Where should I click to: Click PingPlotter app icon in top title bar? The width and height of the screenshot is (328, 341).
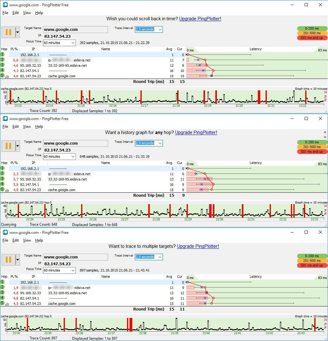(5, 5)
